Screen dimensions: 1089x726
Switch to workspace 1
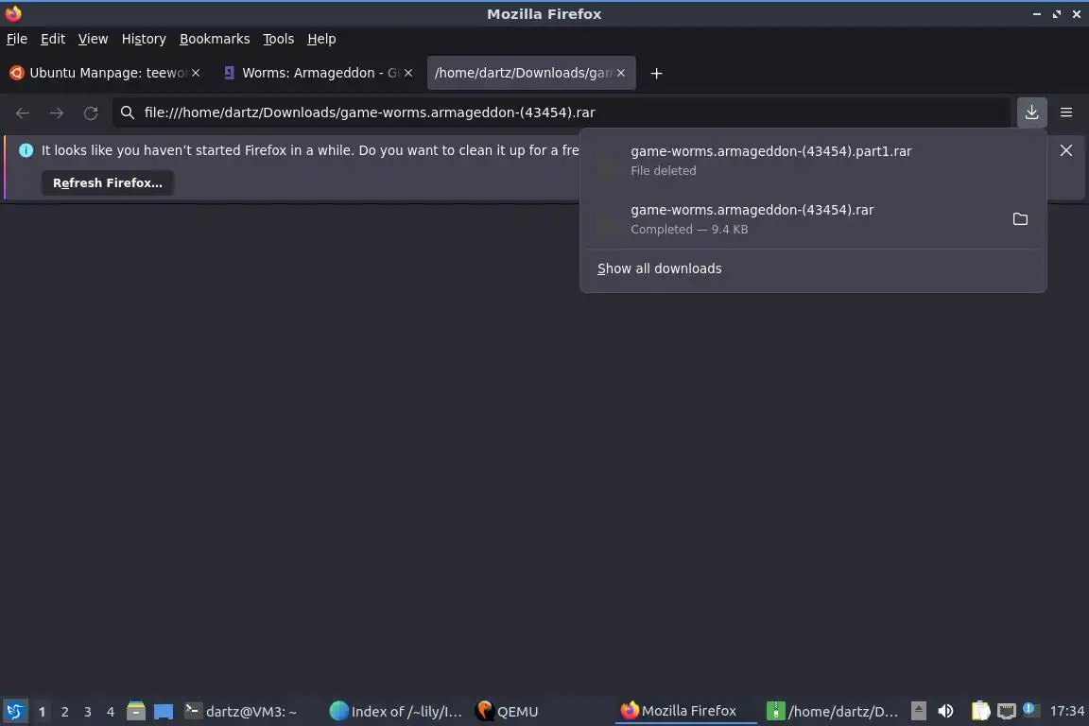pos(42,712)
